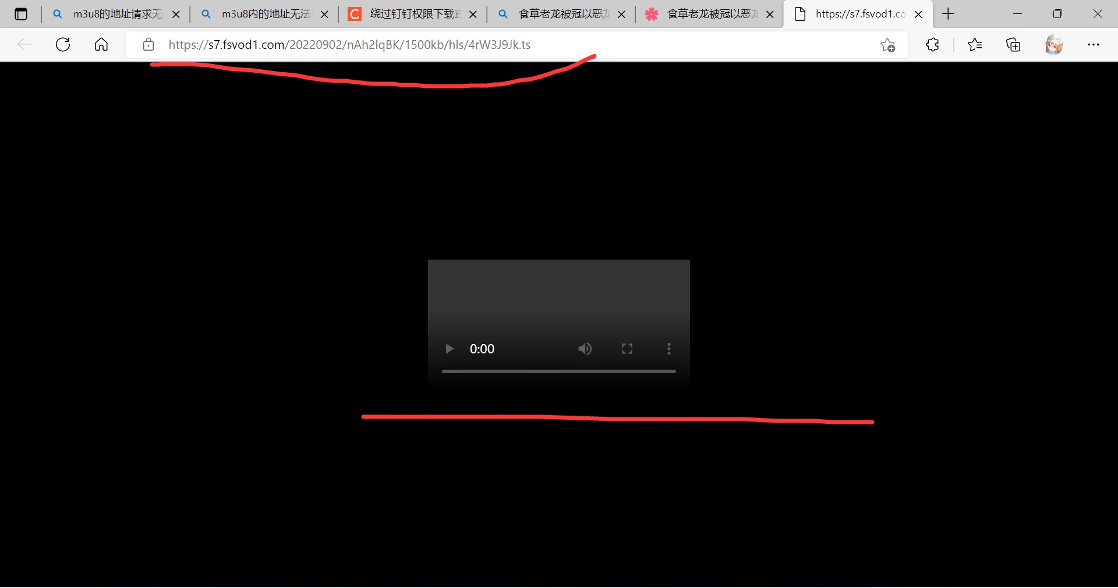Click the tab actions icon top-left

21,13
